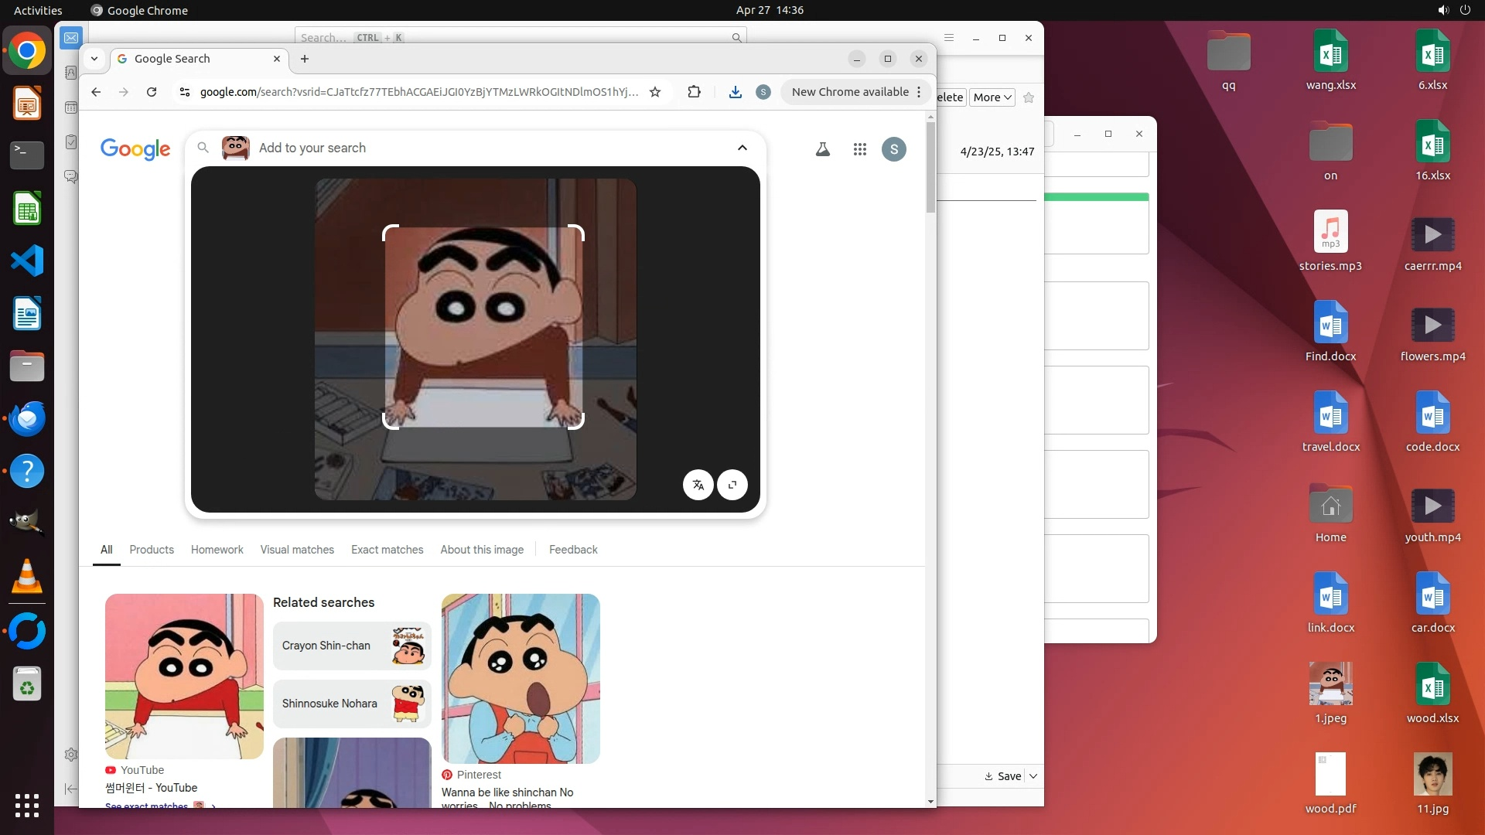Open the Extensions puzzle icon
Viewport: 1485px width, 835px height.
pos(694,92)
